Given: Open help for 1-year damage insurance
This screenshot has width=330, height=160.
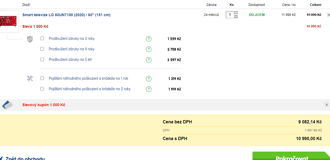Looking at the screenshot, I should click(x=148, y=79).
